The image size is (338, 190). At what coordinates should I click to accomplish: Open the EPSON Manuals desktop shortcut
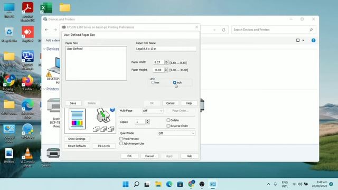(27, 60)
